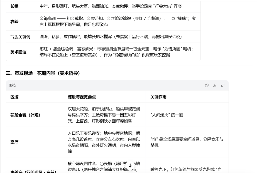This screenshot has height=173, width=257.
Task: Select the 美术建议 row label
Action: point(18,52)
